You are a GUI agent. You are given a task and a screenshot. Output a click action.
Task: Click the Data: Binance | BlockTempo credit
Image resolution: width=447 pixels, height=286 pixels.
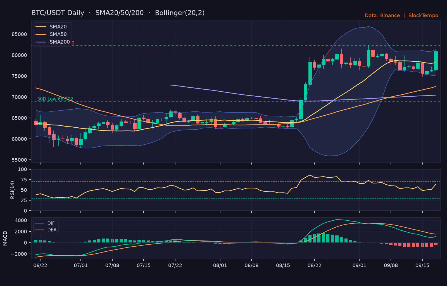point(401,16)
